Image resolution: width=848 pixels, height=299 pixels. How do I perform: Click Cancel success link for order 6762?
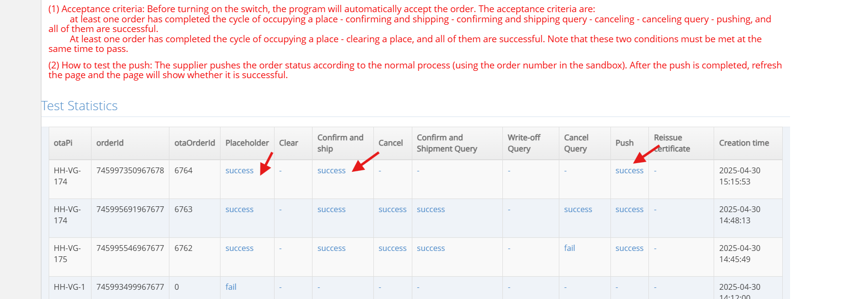pyautogui.click(x=392, y=249)
